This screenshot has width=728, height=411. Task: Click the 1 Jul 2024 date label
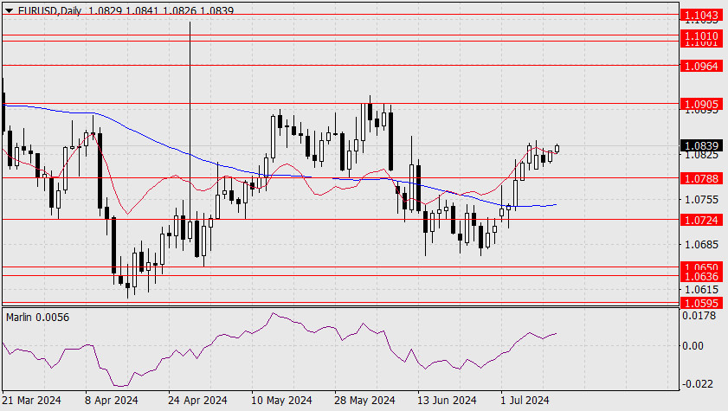525,400
